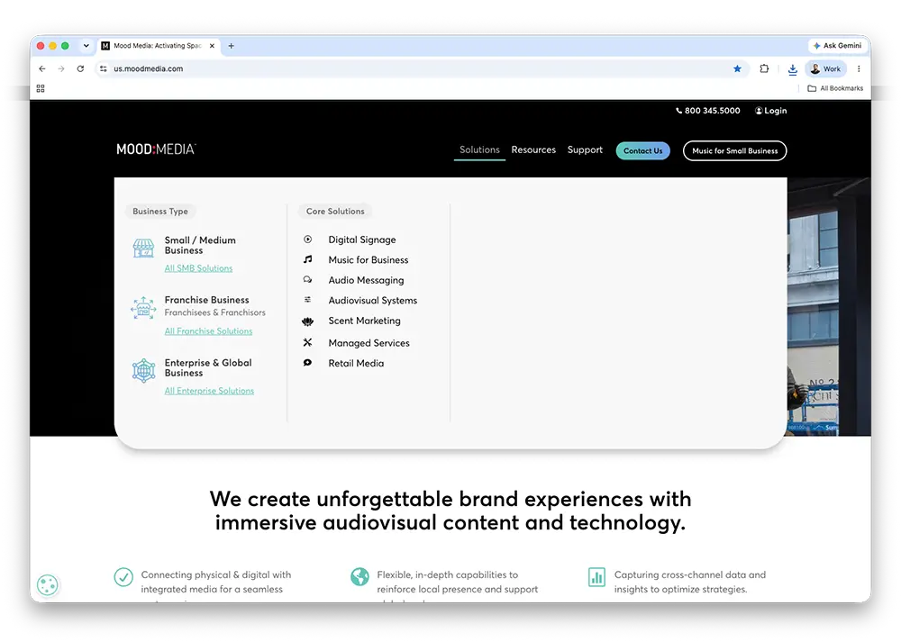901x642 pixels.
Task: Click the Contact Us button
Action: (x=643, y=151)
